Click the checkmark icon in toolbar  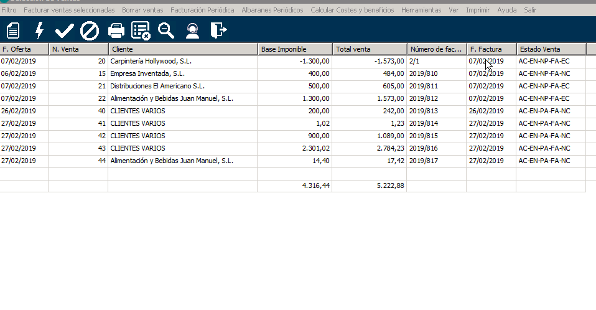tap(64, 30)
